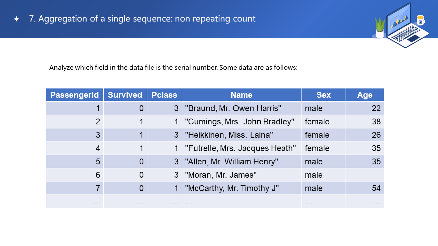The height and width of the screenshot is (246, 438).
Task: Select the Pclass column header
Action: [x=164, y=95]
